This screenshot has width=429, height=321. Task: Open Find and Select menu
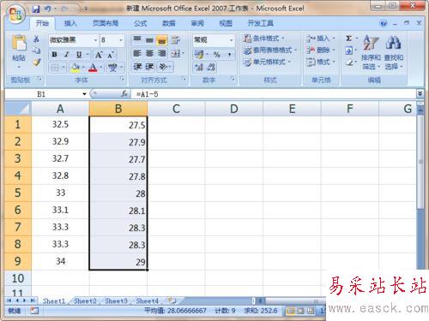[x=394, y=52]
